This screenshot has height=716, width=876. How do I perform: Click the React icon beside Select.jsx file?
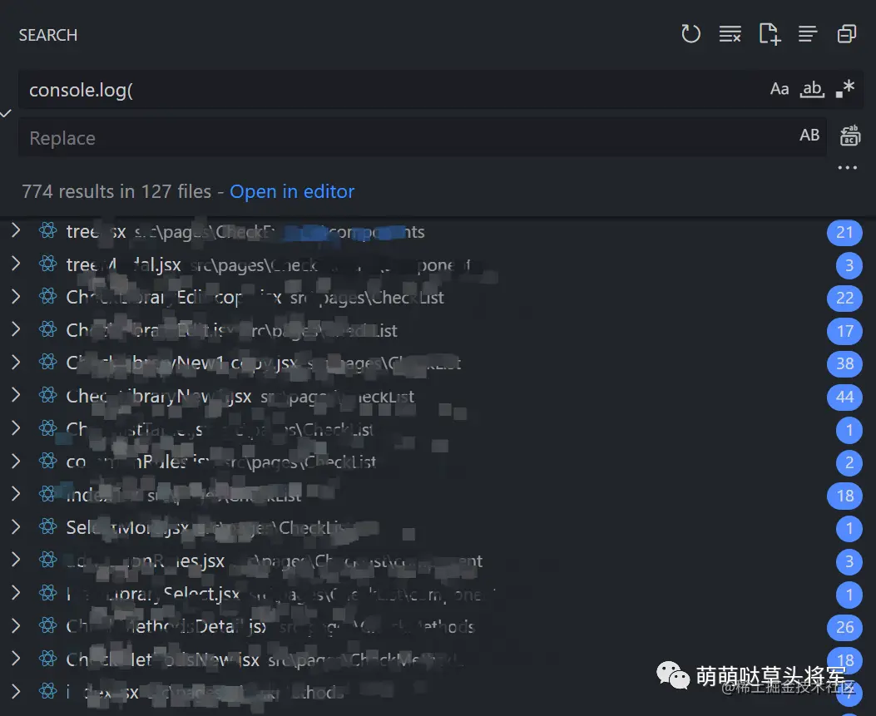pyautogui.click(x=48, y=592)
